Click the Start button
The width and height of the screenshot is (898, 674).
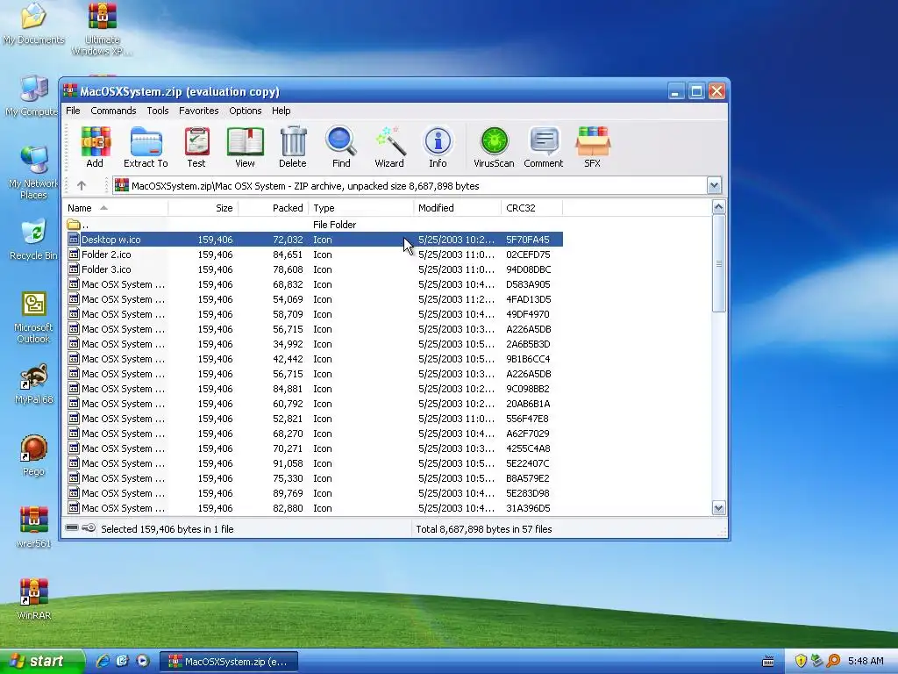click(x=42, y=662)
